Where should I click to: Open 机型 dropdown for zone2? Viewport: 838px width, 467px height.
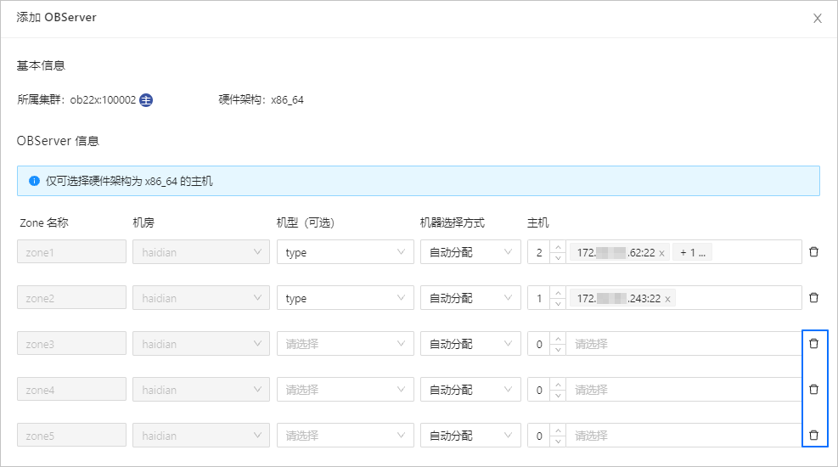point(346,298)
